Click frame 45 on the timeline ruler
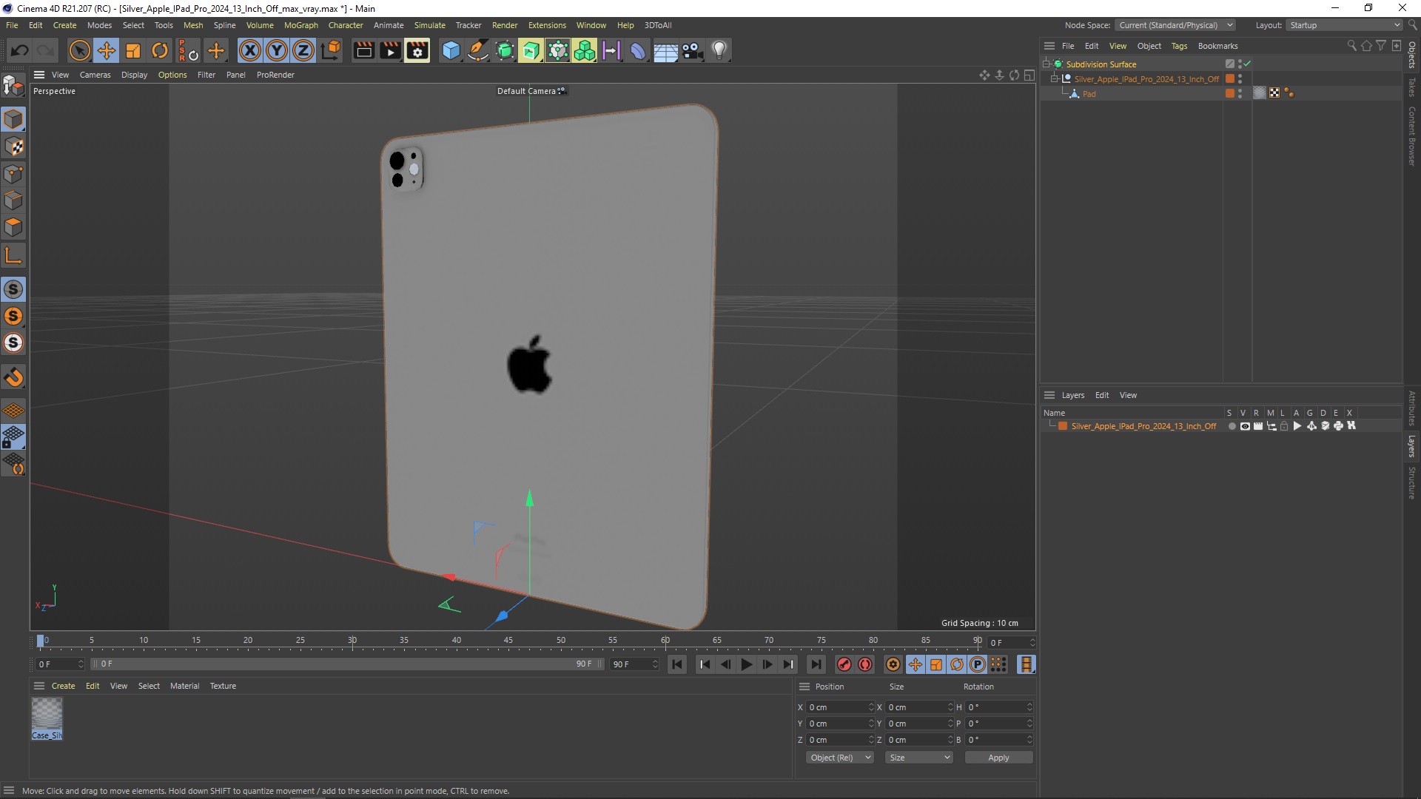The width and height of the screenshot is (1421, 799). [508, 641]
